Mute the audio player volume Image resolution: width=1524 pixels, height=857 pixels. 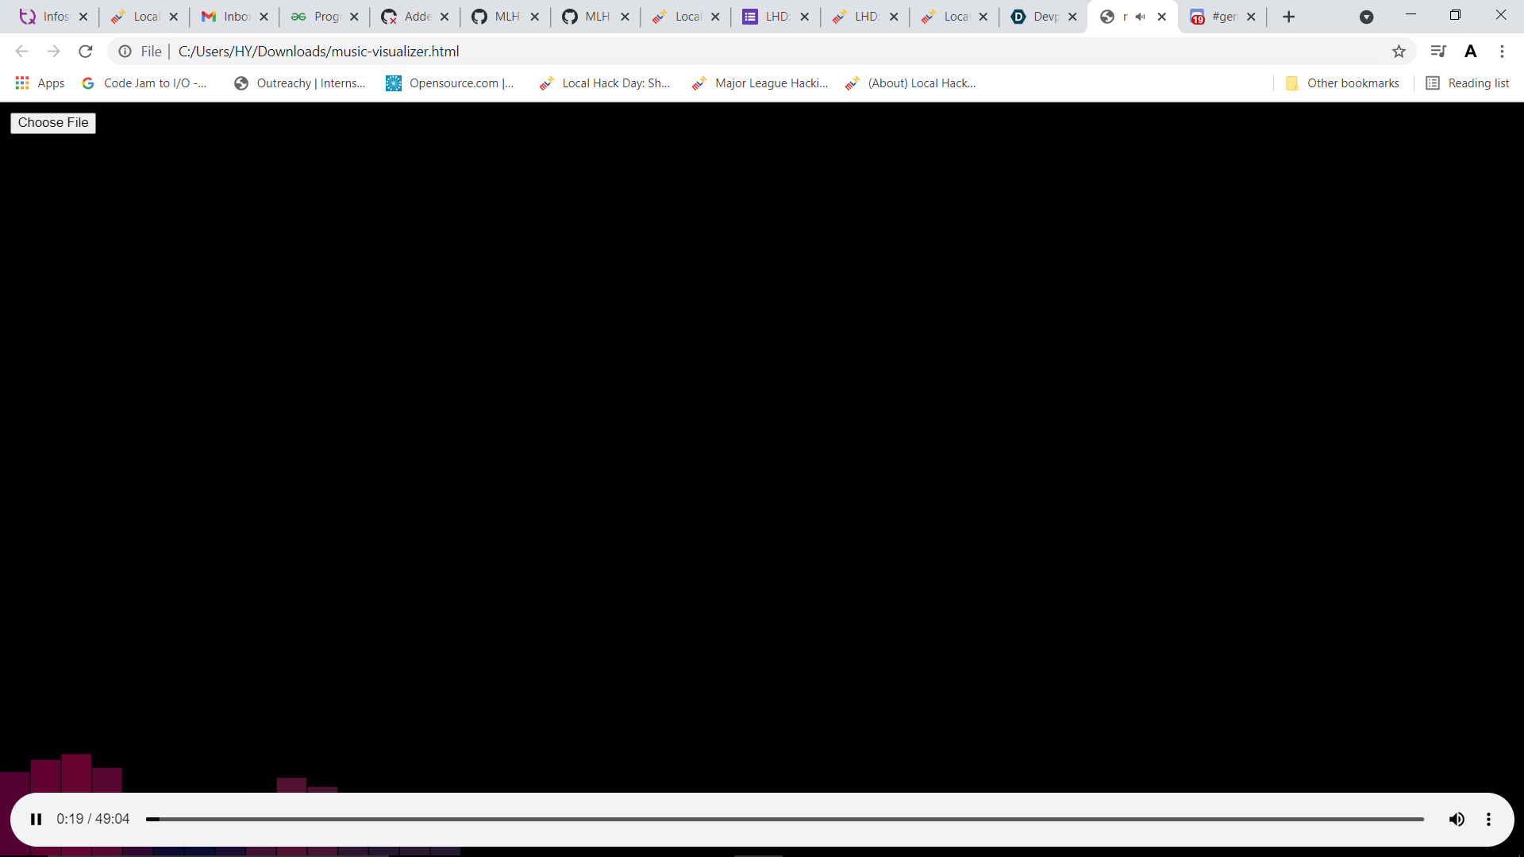pyautogui.click(x=1457, y=819)
